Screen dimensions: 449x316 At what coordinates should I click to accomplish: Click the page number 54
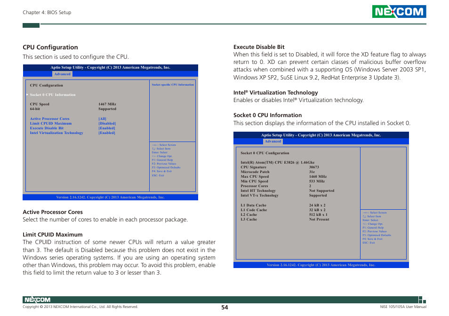[224, 308]
